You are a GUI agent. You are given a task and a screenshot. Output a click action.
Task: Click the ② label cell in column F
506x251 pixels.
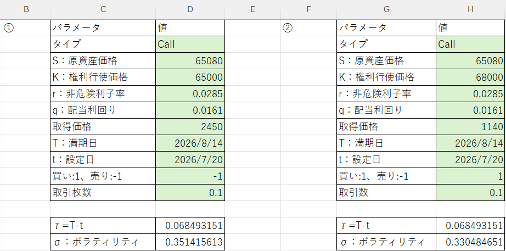click(308, 28)
